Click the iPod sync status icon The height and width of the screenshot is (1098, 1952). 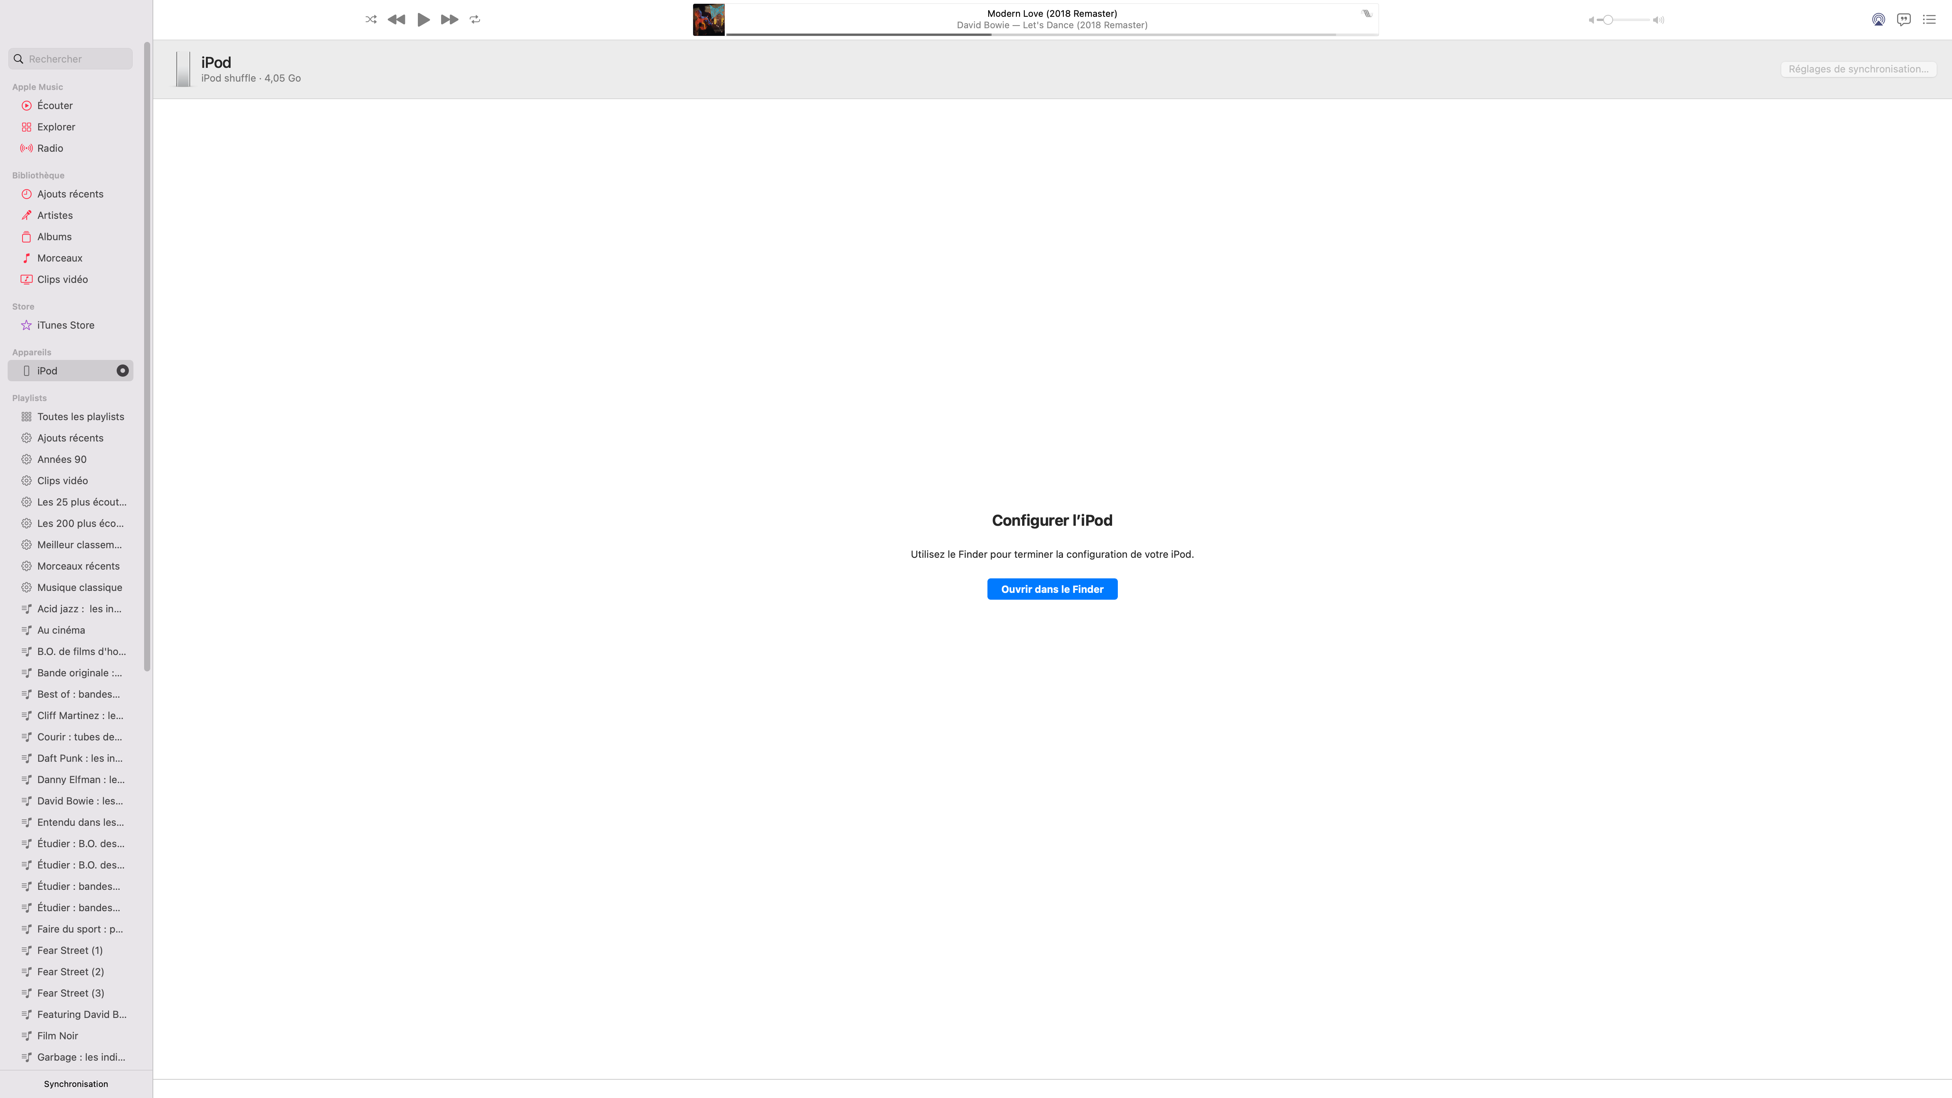tap(122, 371)
